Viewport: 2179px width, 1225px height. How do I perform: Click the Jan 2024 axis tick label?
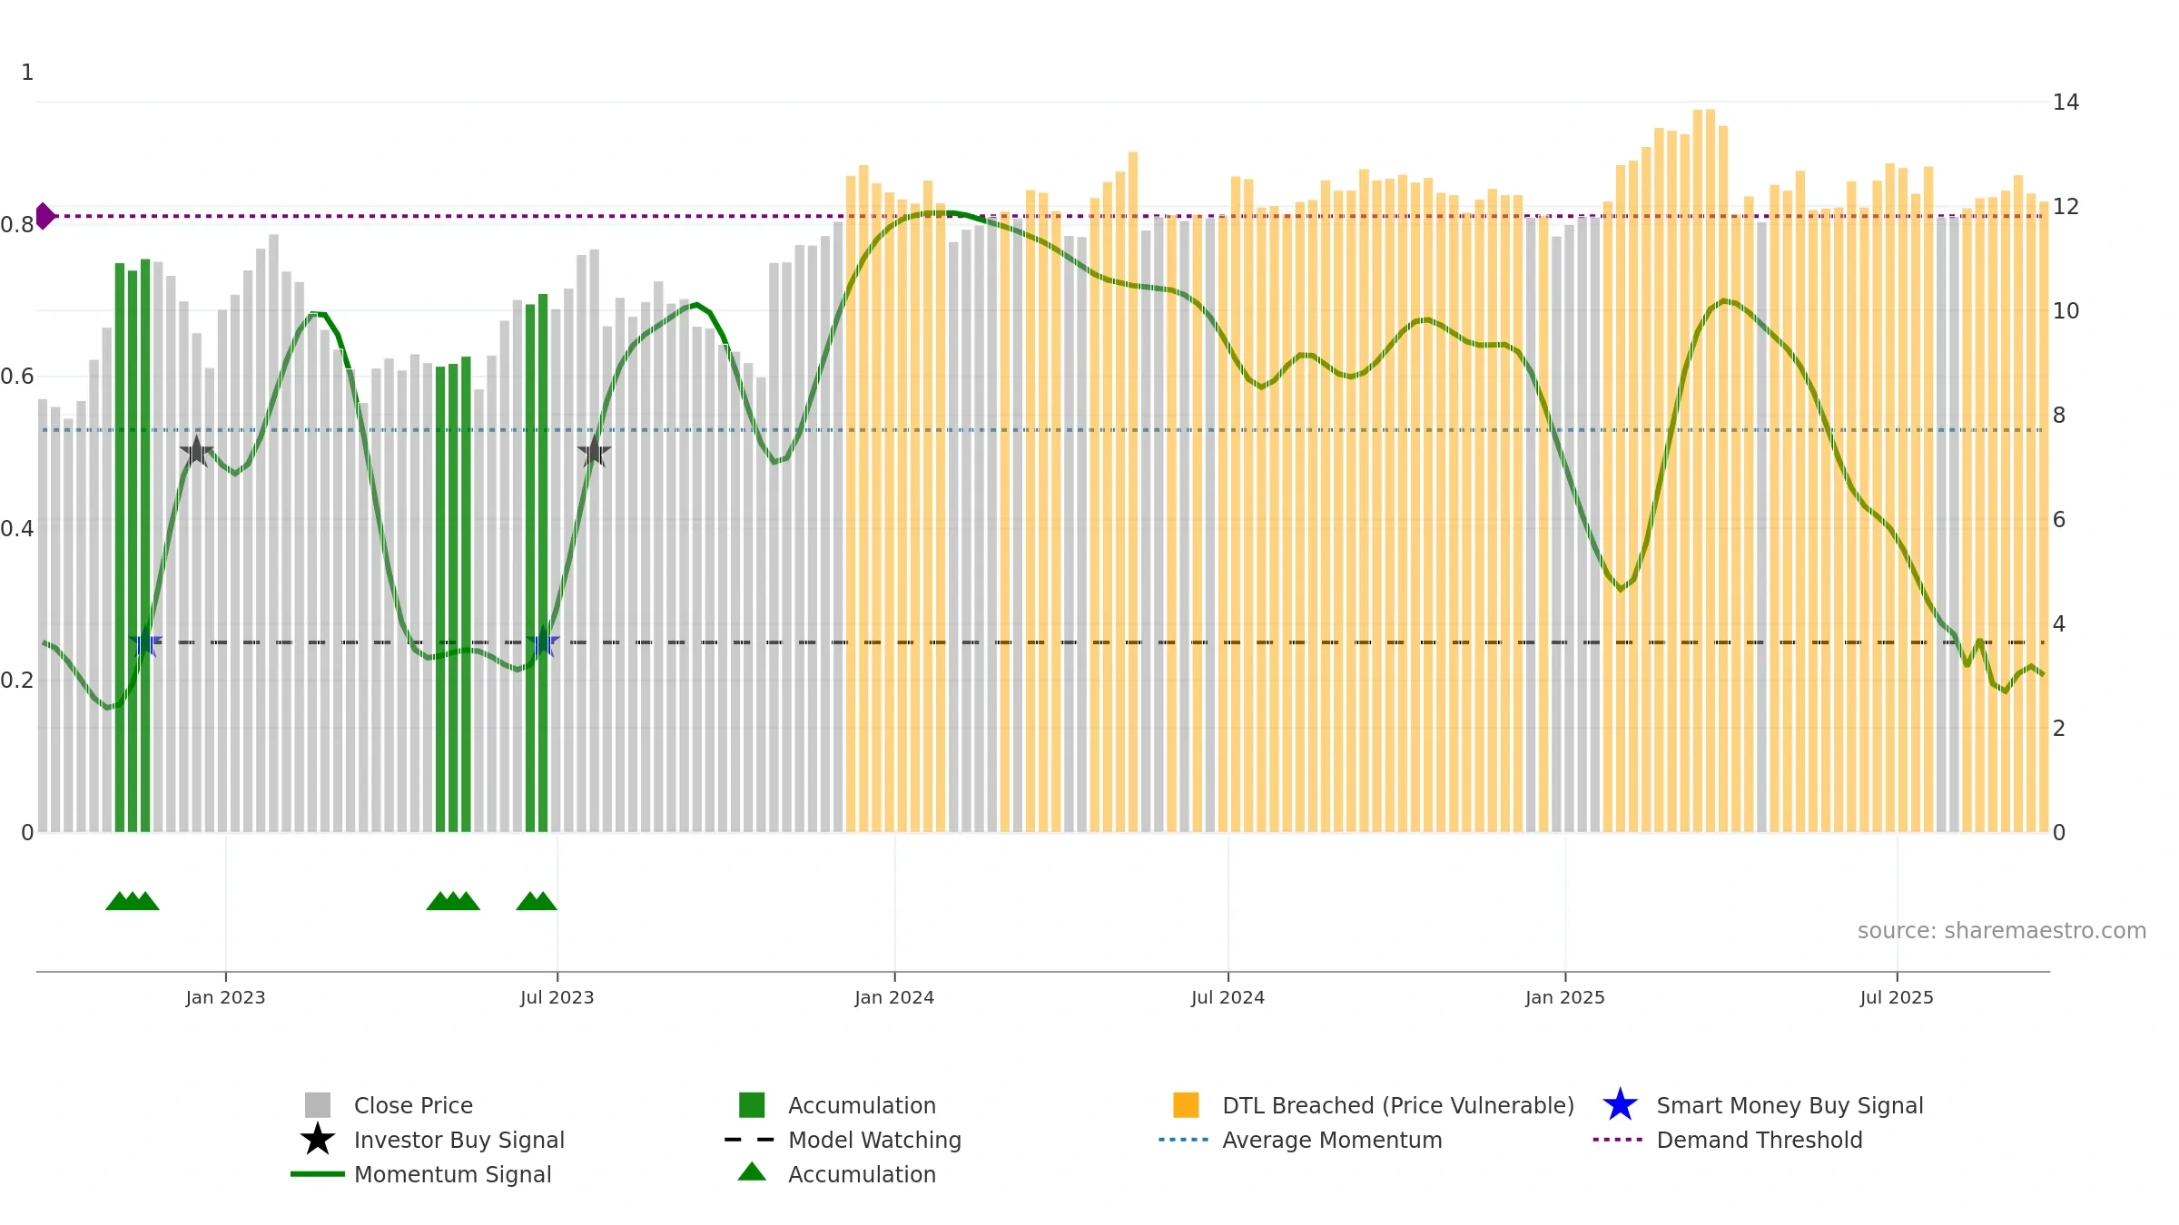coord(894,998)
